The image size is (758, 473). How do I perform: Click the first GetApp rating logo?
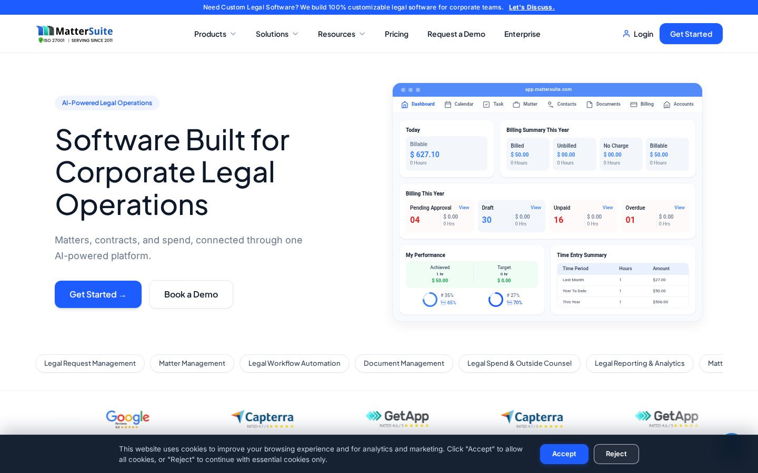click(x=397, y=419)
